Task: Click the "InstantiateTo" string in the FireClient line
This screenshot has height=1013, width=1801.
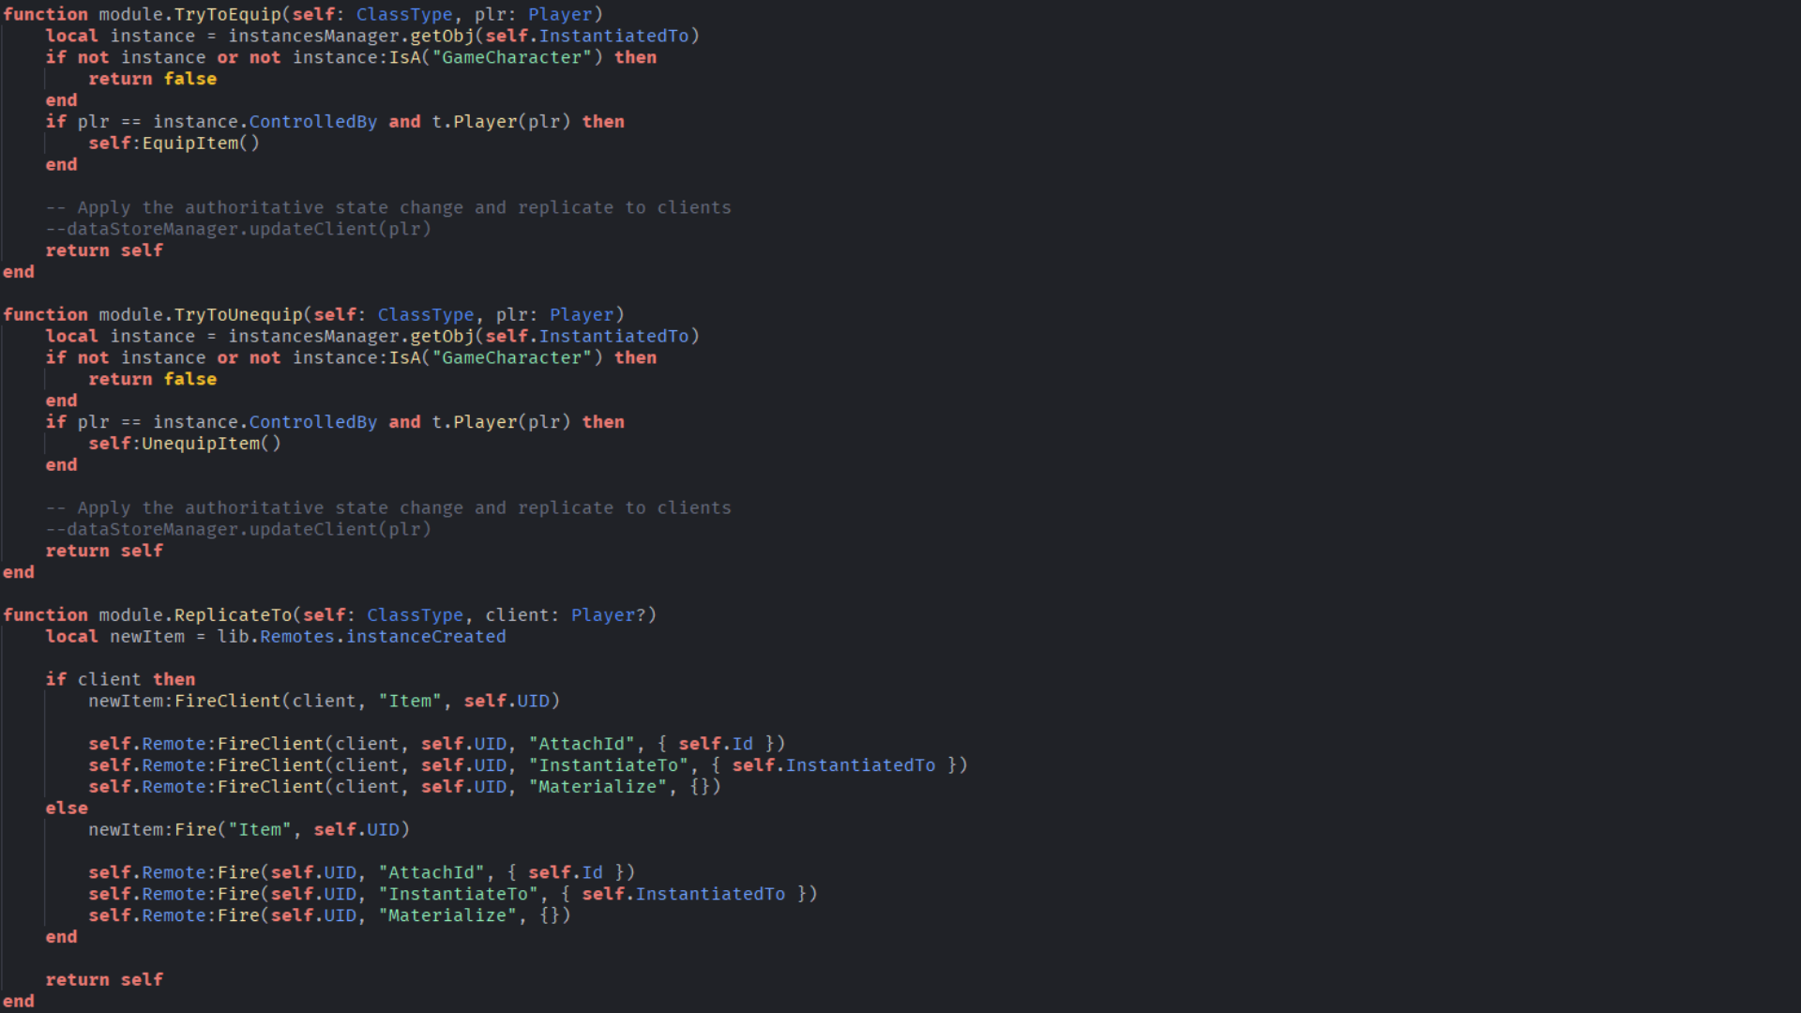Action: (609, 765)
